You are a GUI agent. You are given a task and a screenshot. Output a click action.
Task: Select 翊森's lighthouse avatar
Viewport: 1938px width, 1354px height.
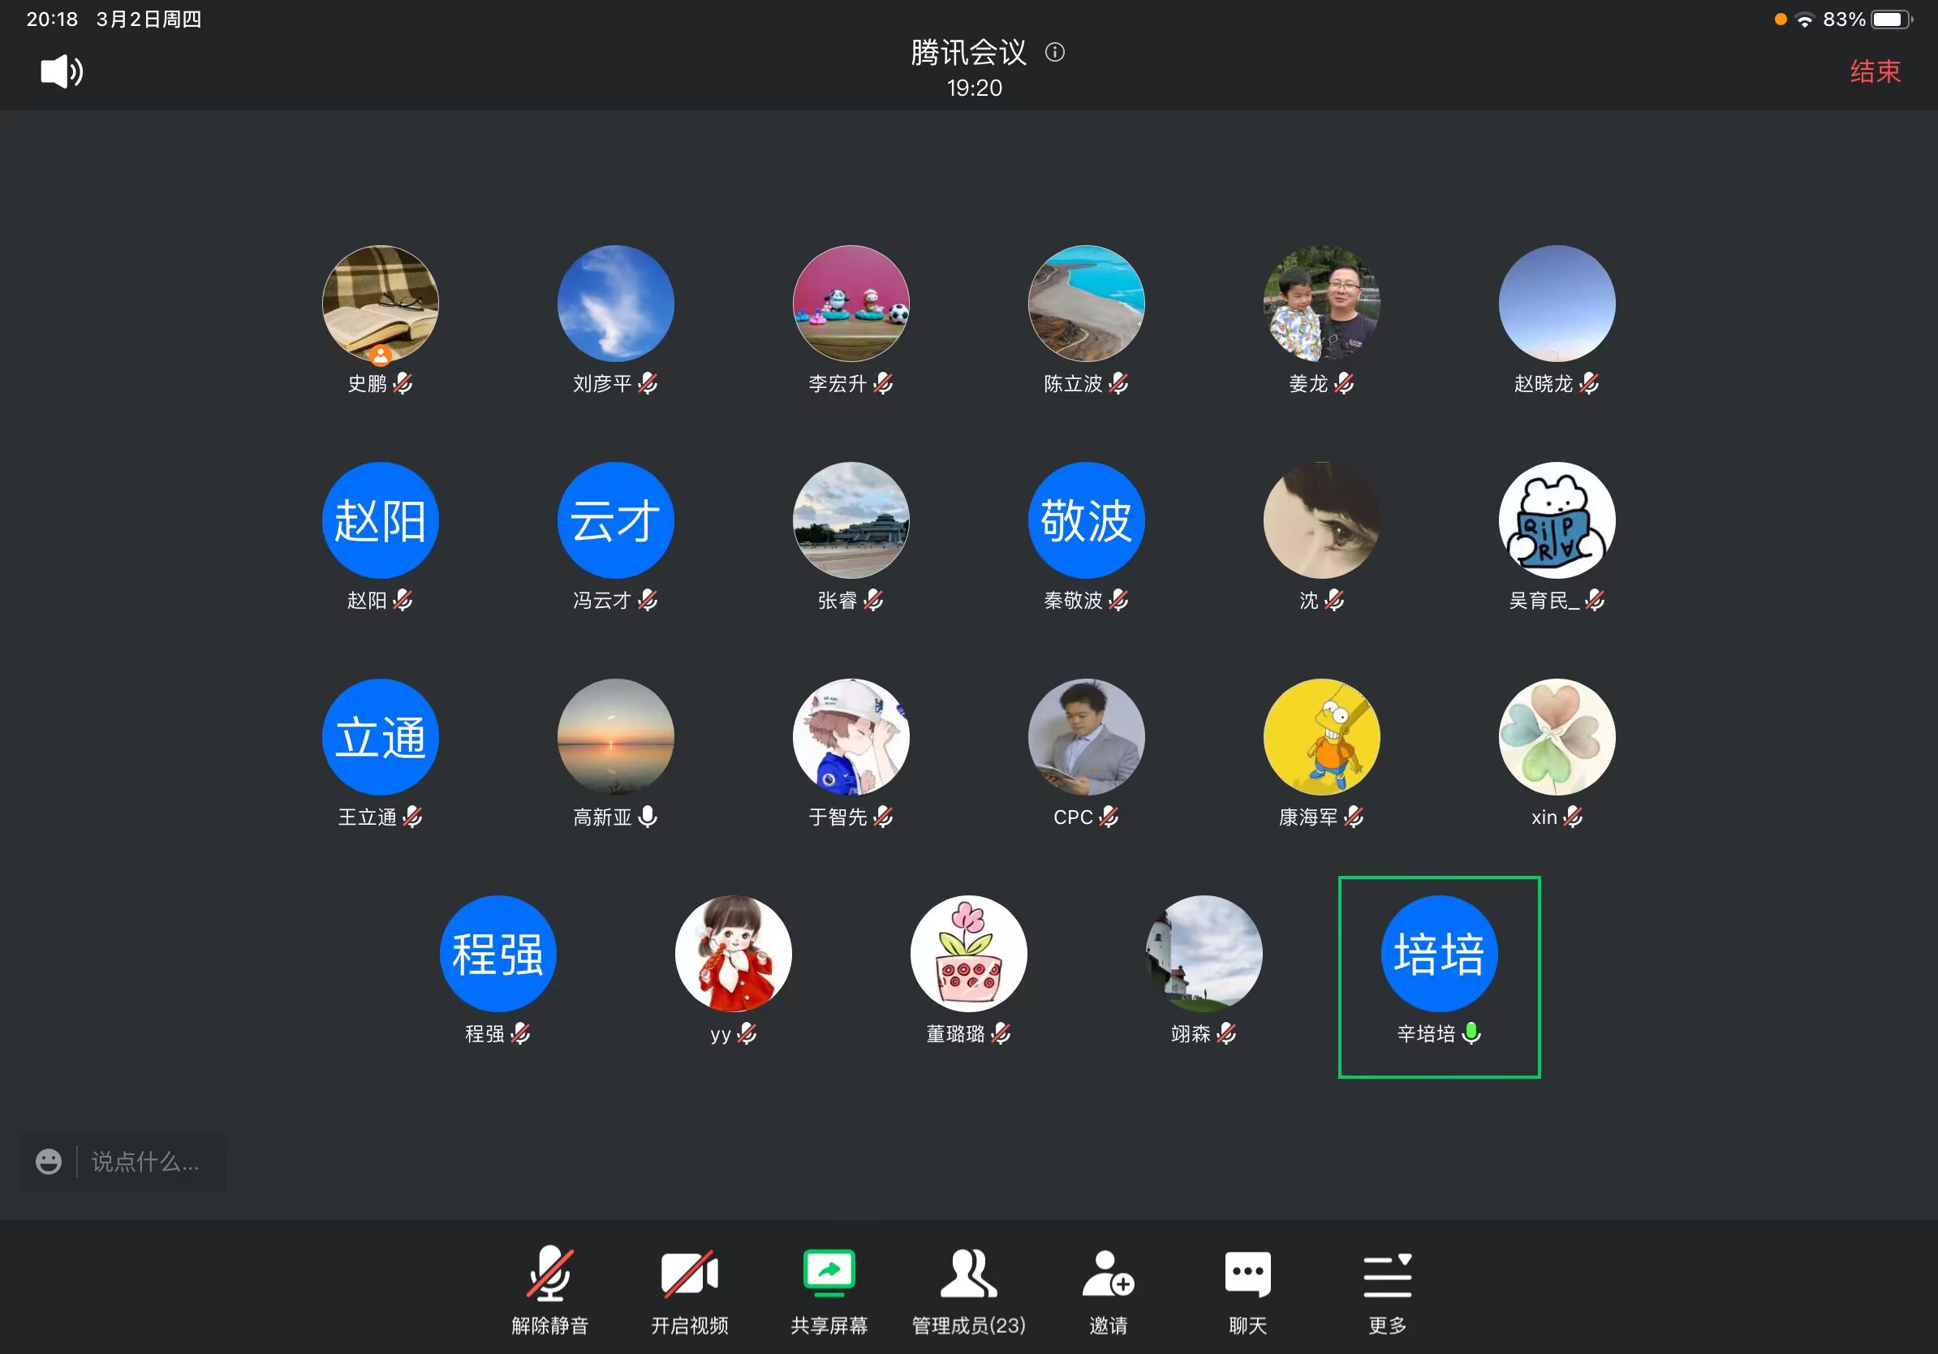coord(1204,954)
